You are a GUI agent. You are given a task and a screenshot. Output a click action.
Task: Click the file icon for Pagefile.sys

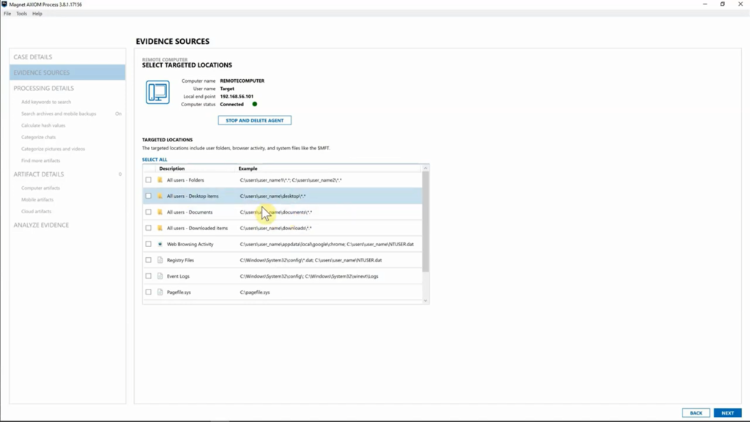[160, 292]
